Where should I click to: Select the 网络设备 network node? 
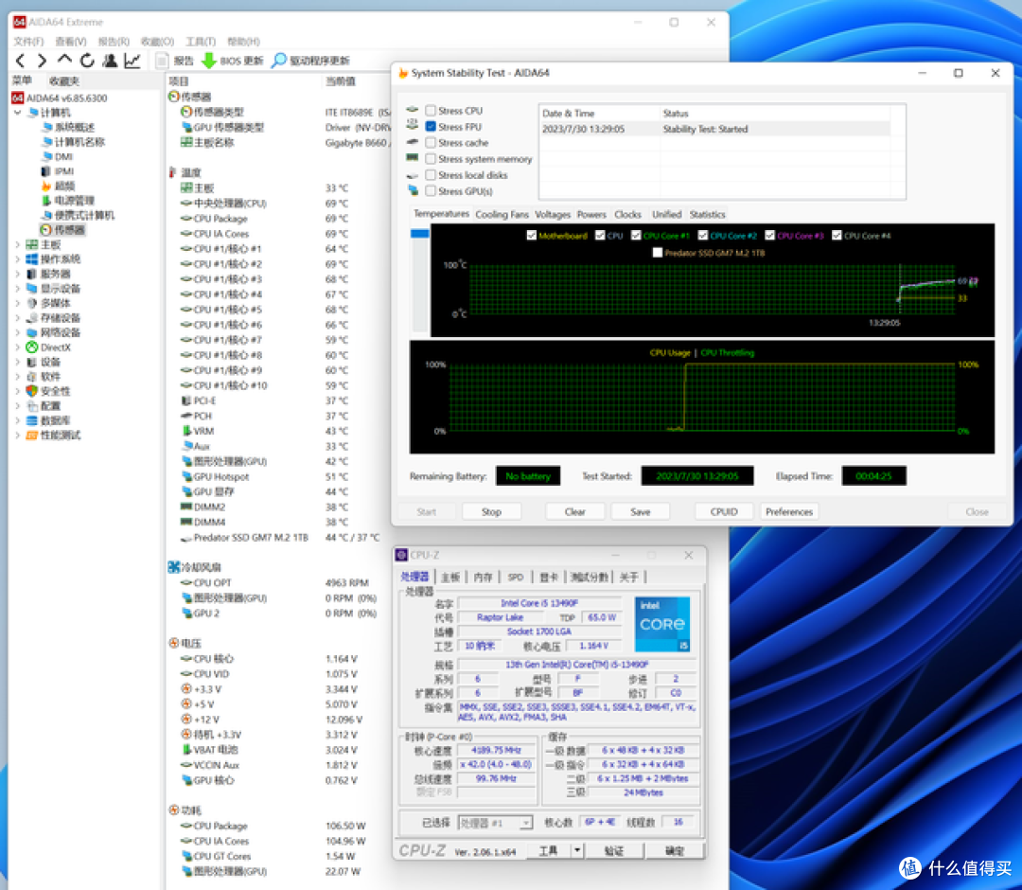53,332
